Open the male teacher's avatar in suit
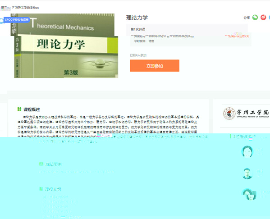270x219 pixels. tap(247, 173)
